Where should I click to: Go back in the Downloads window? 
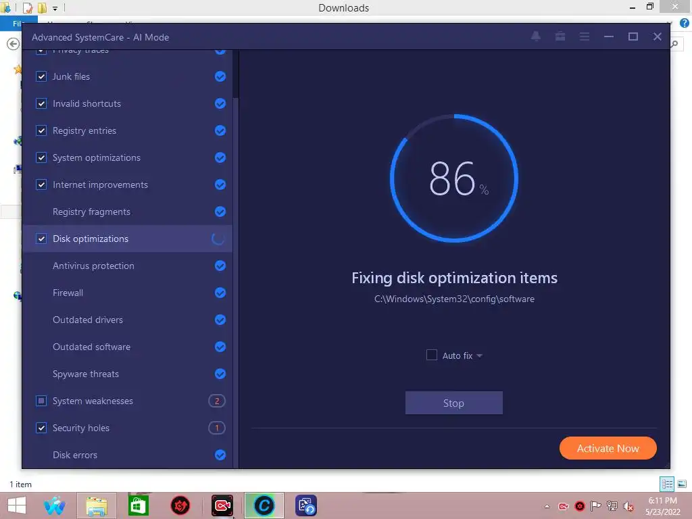[x=14, y=44]
